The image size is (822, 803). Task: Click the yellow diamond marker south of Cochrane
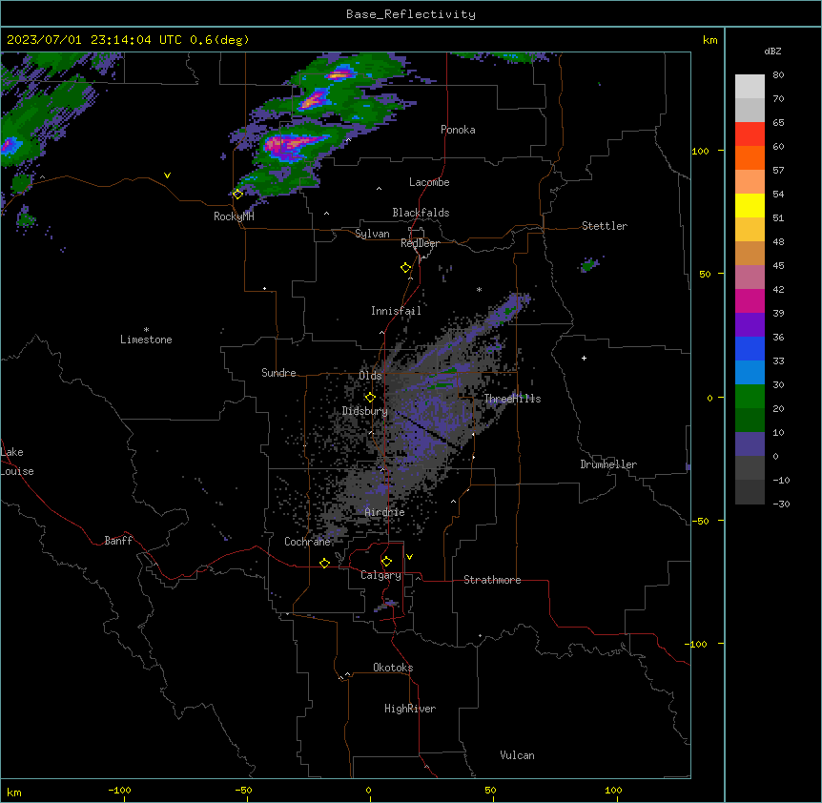(x=324, y=563)
